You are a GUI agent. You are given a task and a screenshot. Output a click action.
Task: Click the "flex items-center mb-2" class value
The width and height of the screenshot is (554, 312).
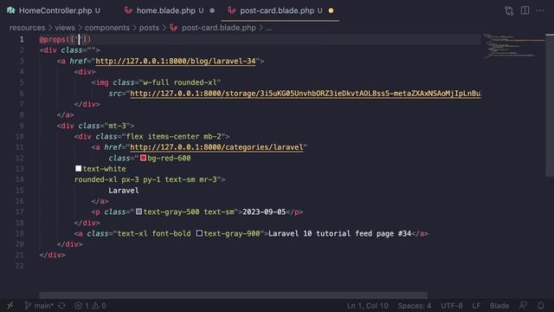[x=173, y=136]
